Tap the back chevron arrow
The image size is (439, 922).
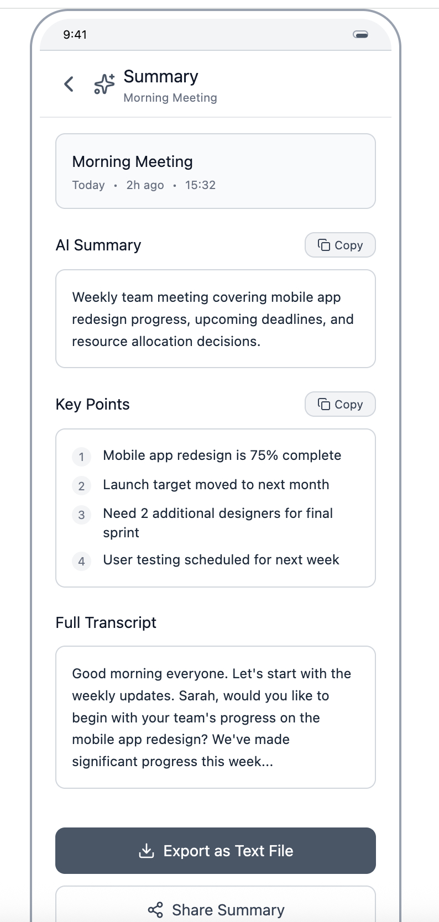click(69, 84)
